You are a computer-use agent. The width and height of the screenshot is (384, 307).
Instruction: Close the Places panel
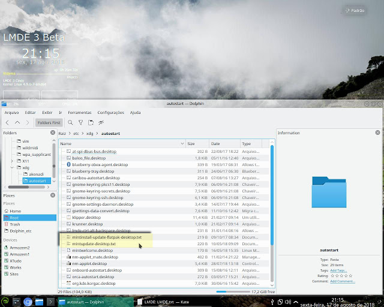(x=53, y=195)
